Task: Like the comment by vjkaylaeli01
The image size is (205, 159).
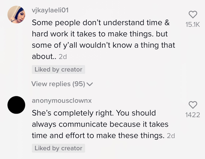Action: pyautogui.click(x=193, y=15)
